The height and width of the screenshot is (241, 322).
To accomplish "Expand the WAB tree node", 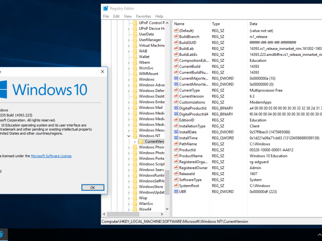I will click(x=129, y=51).
